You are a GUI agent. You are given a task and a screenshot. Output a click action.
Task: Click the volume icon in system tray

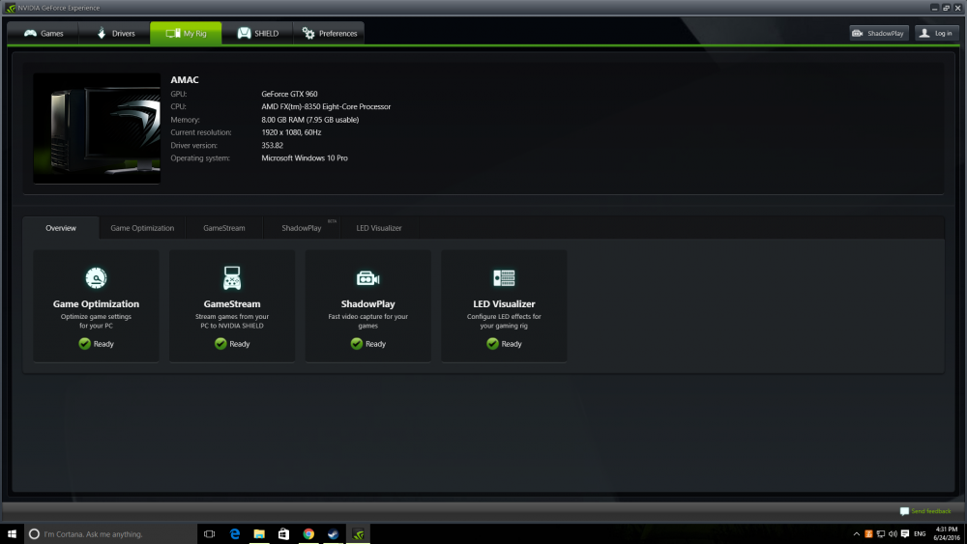[x=893, y=534]
